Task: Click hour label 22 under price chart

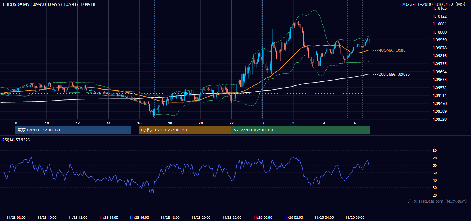Action: pos(231,123)
